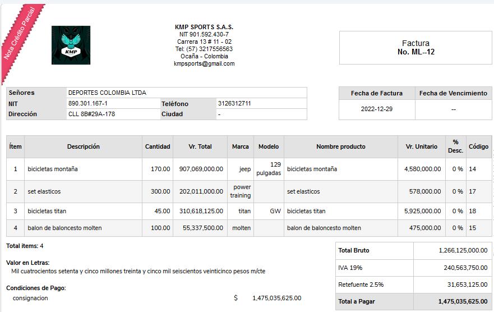Click the company name KMP SPORTS S.A.S.

(204, 27)
